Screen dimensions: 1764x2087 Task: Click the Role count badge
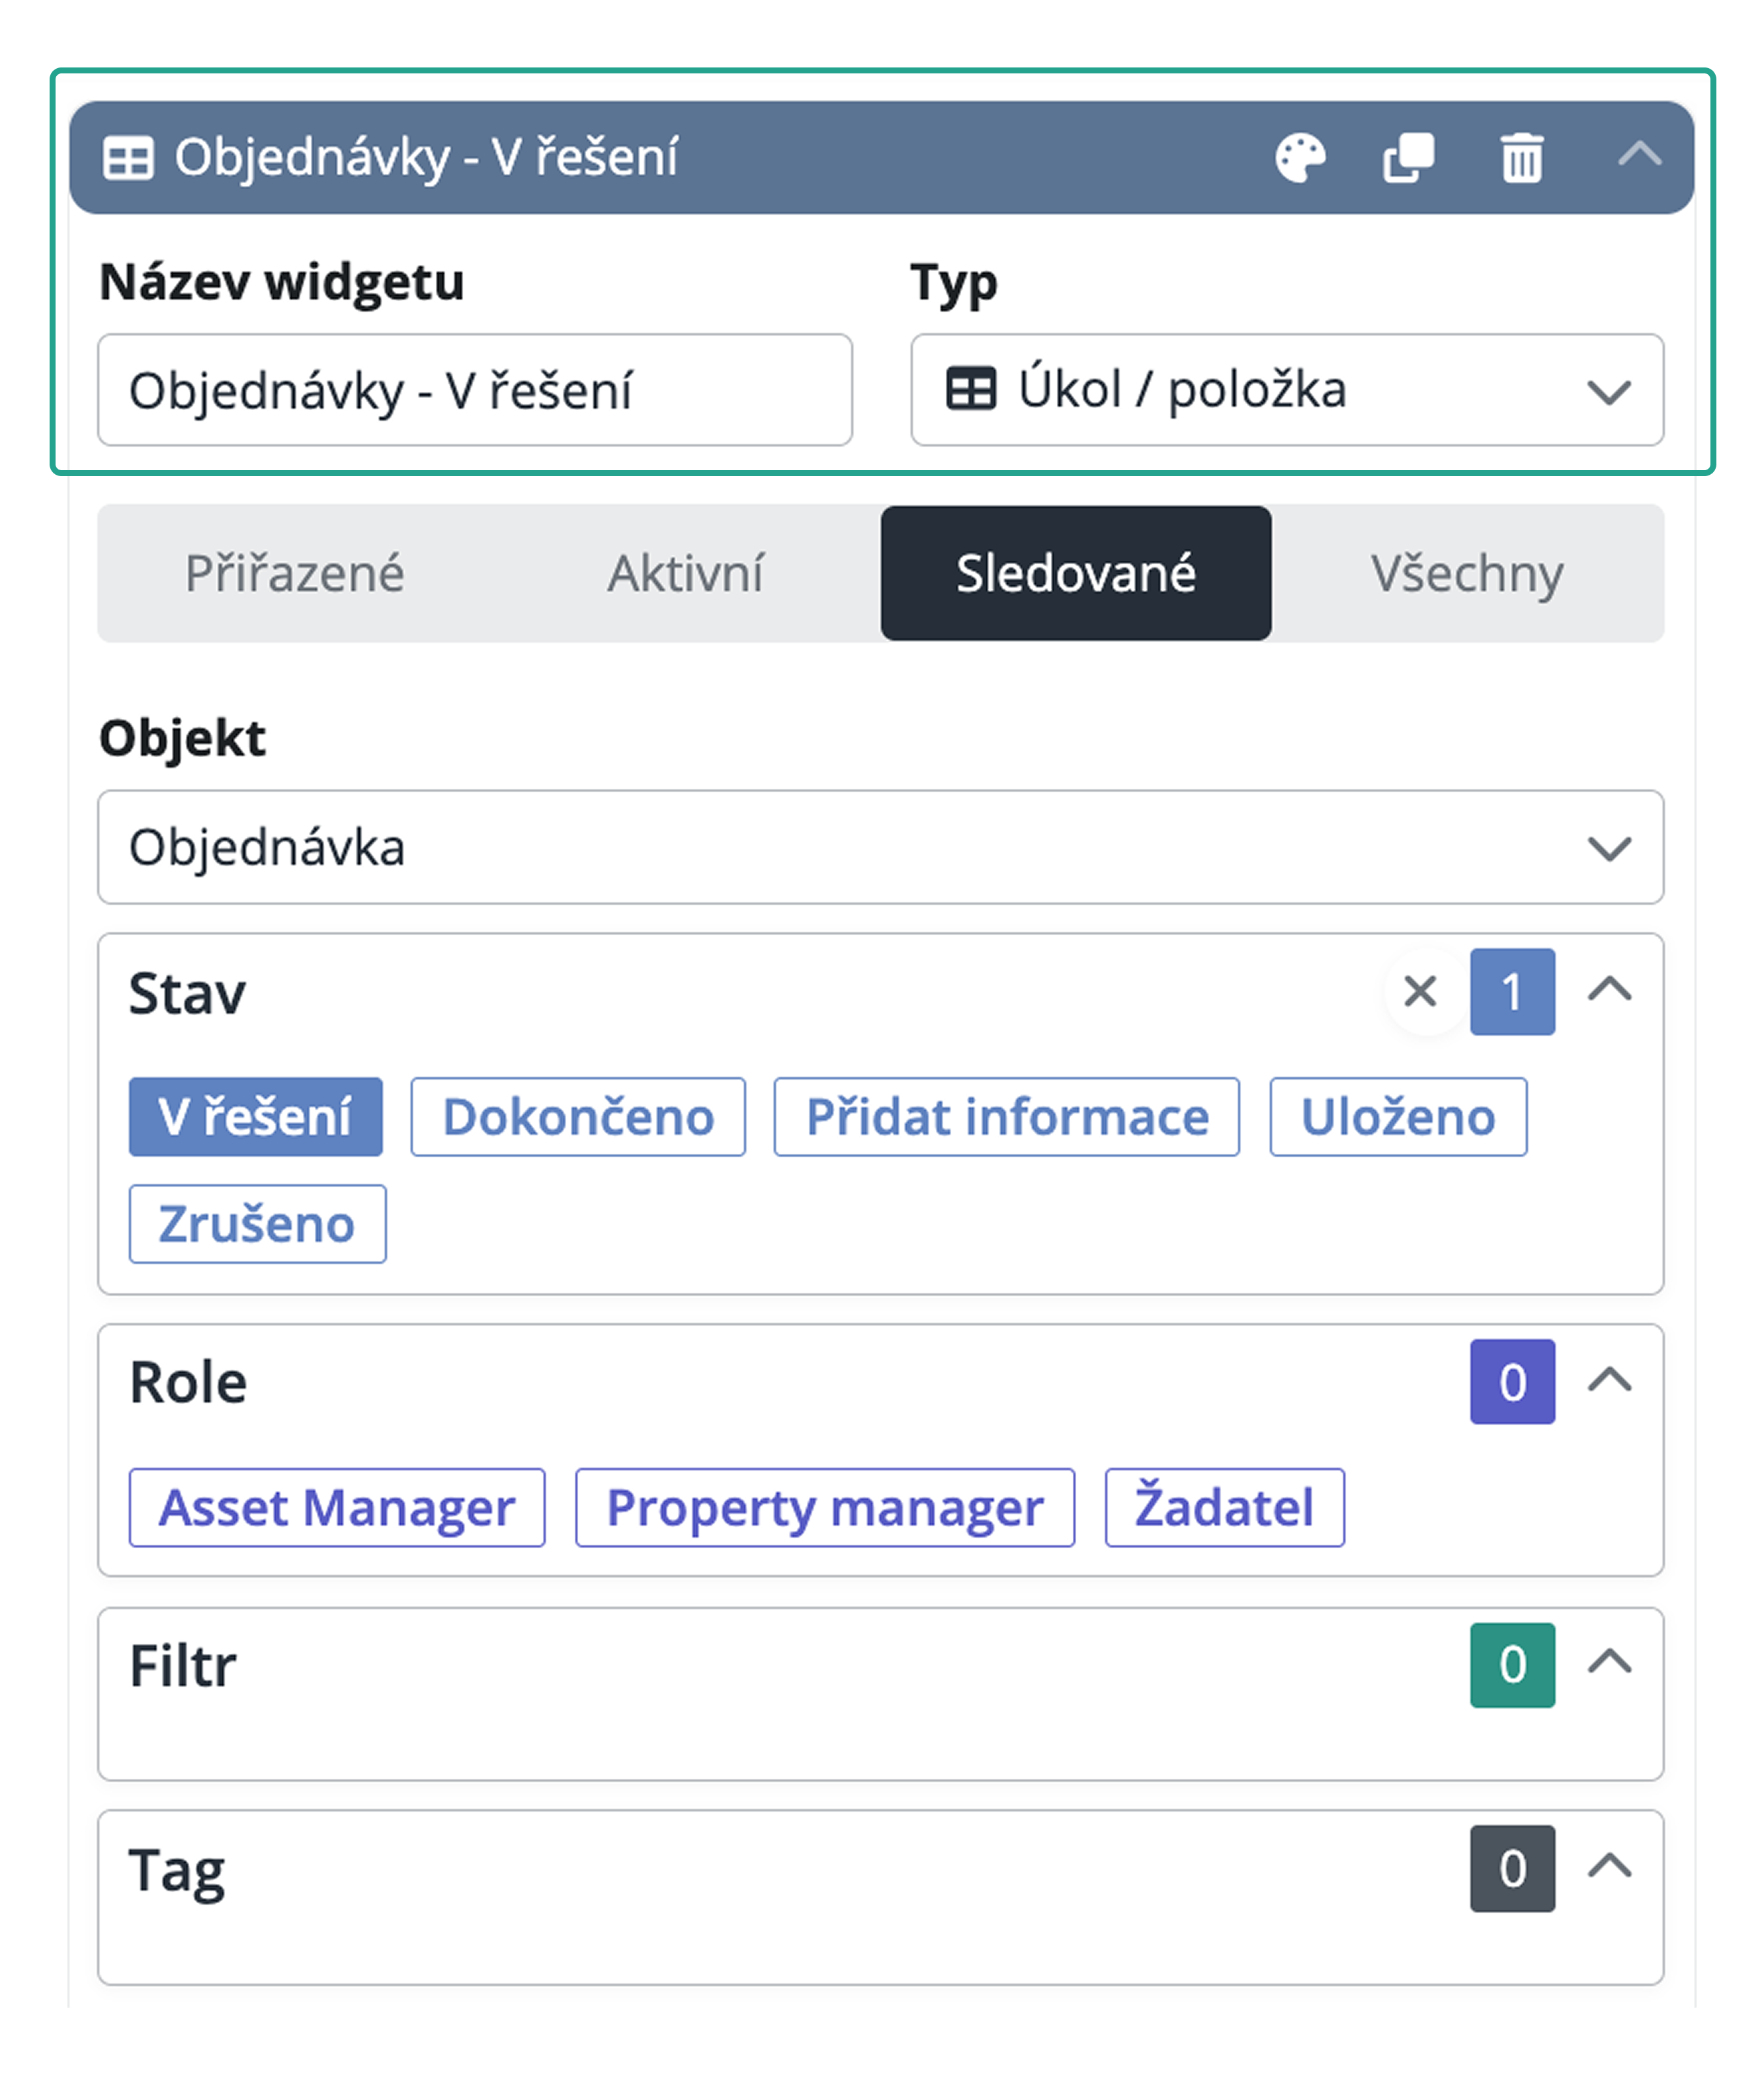1512,1381
